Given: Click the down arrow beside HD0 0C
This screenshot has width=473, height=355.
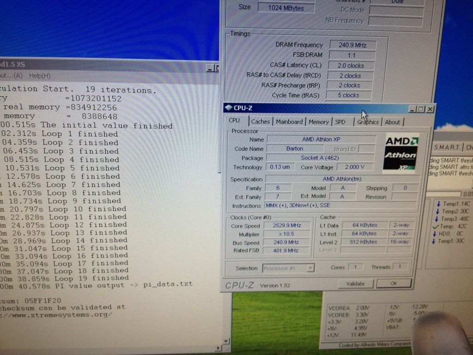Looking at the screenshot, I should coord(434,233).
